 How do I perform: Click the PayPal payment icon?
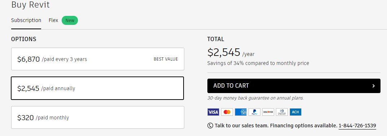(255, 112)
